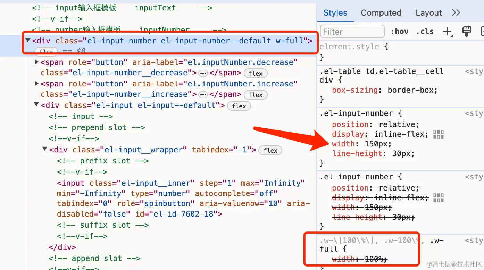Image resolution: width=484 pixels, height=270 pixels.
Task: Open flexbox editor beside struck-through display: inline-flex
Action: (439, 198)
